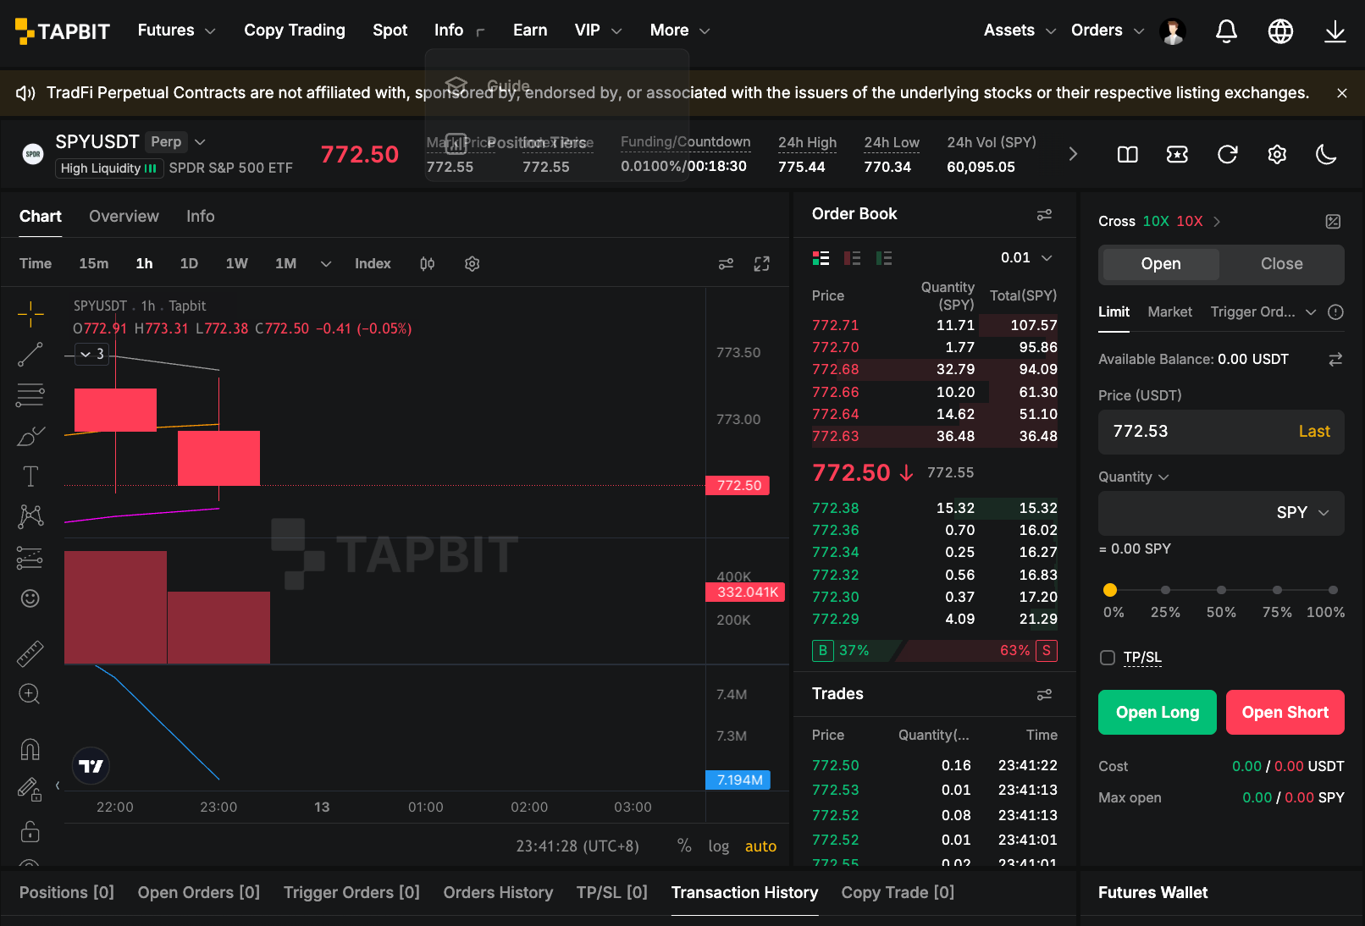
Task: Toggle auto scale on the chart
Action: point(760,846)
